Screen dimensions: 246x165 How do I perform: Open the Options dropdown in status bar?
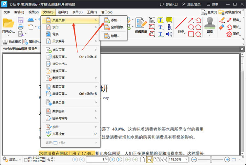click(x=11, y=159)
